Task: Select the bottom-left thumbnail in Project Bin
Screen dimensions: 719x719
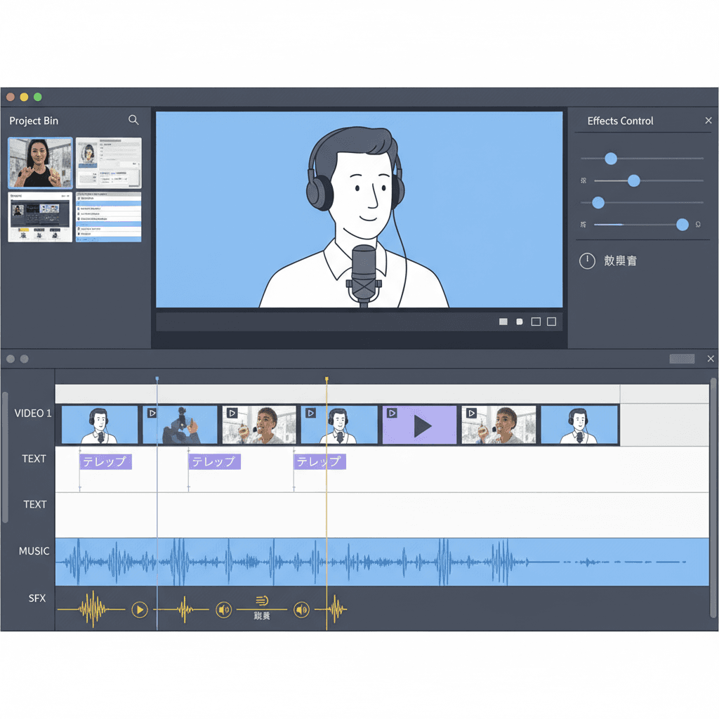Action: coord(40,217)
